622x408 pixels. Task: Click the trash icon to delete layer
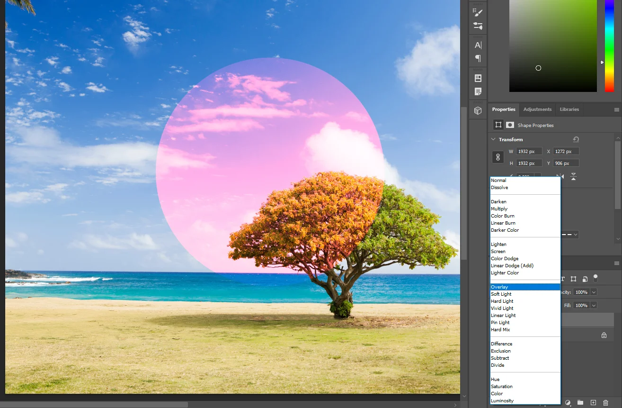coord(605,402)
